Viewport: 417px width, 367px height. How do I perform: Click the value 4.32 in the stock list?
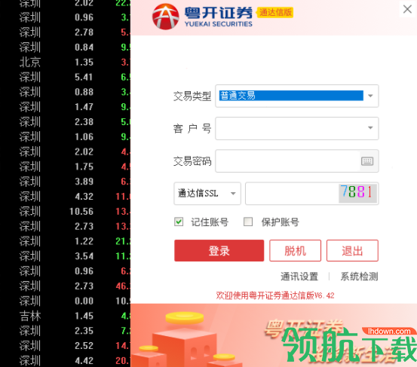[84, 197]
